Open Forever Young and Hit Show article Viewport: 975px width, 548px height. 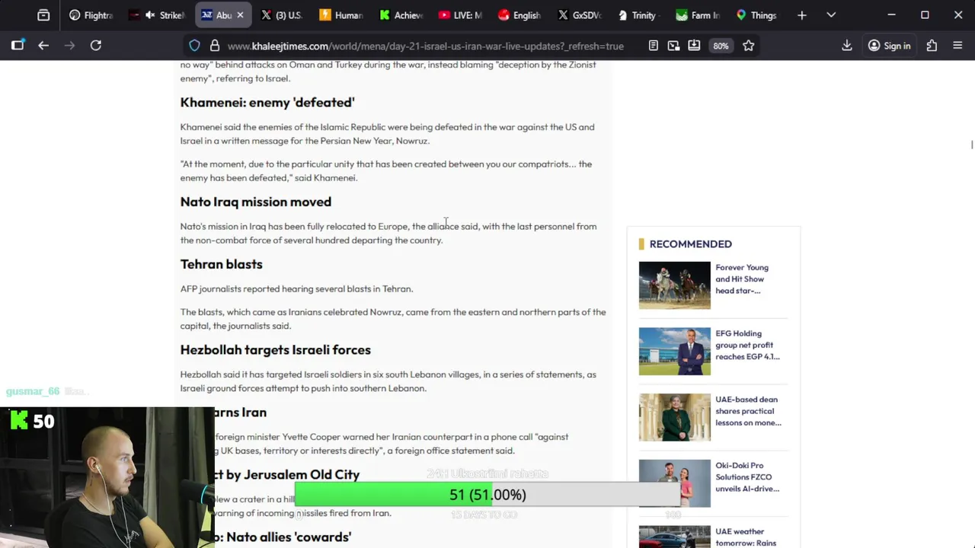(742, 279)
